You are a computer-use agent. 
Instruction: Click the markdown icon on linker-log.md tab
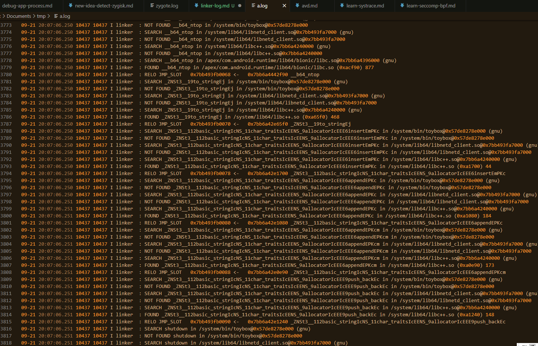point(197,6)
